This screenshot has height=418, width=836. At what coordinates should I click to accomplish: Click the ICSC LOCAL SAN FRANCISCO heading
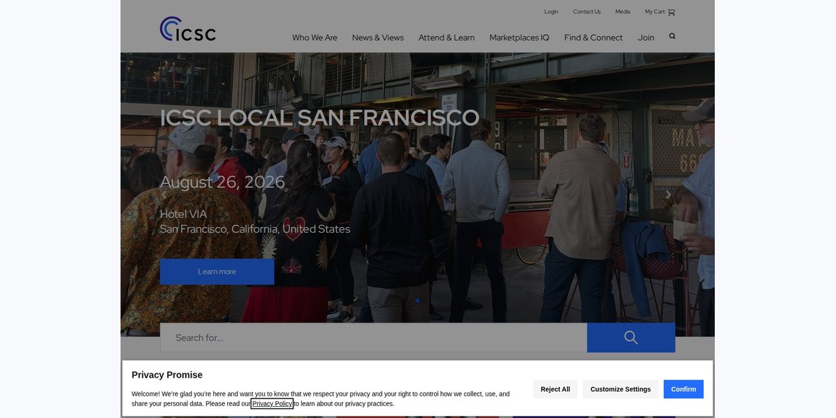[x=320, y=118]
